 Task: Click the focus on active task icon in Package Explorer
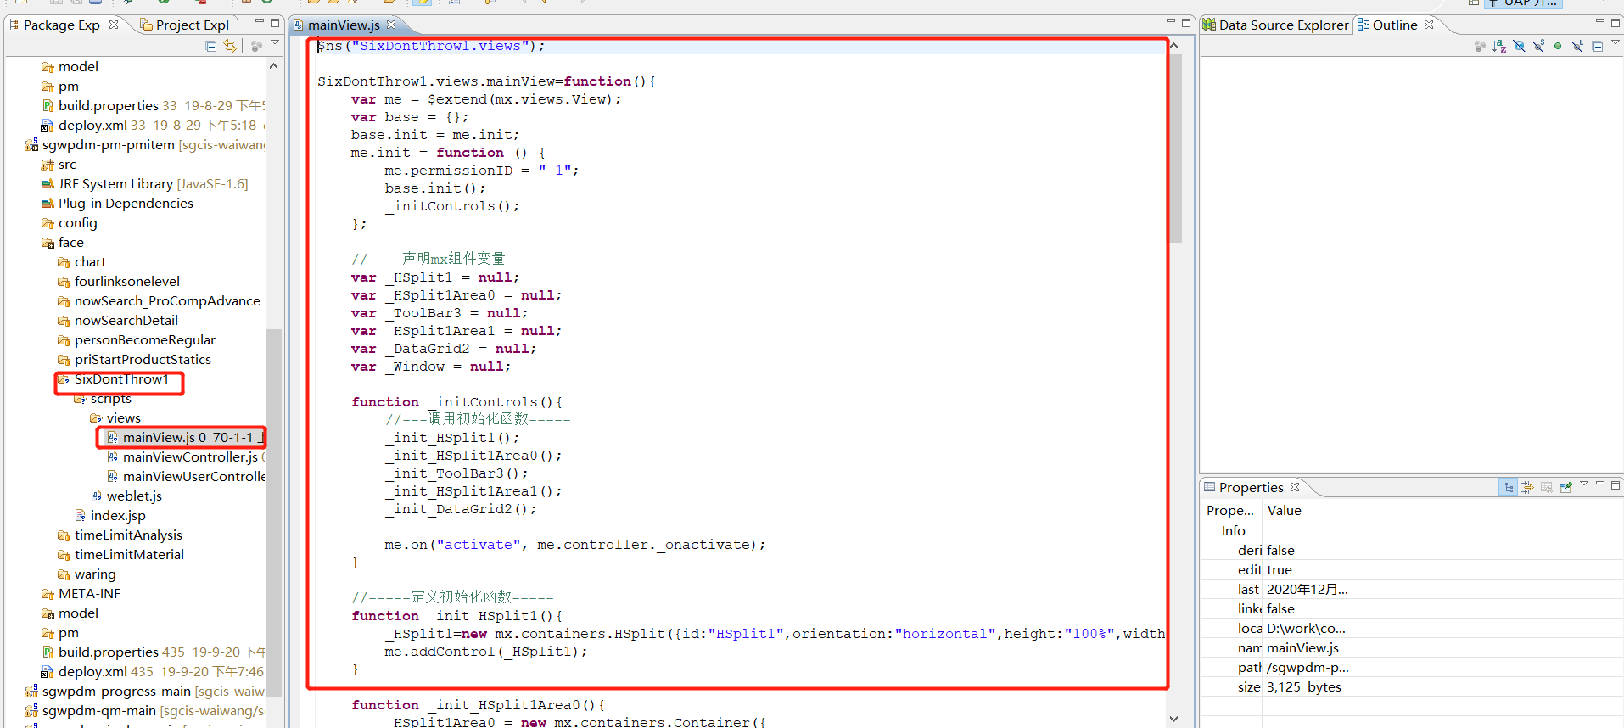257,46
